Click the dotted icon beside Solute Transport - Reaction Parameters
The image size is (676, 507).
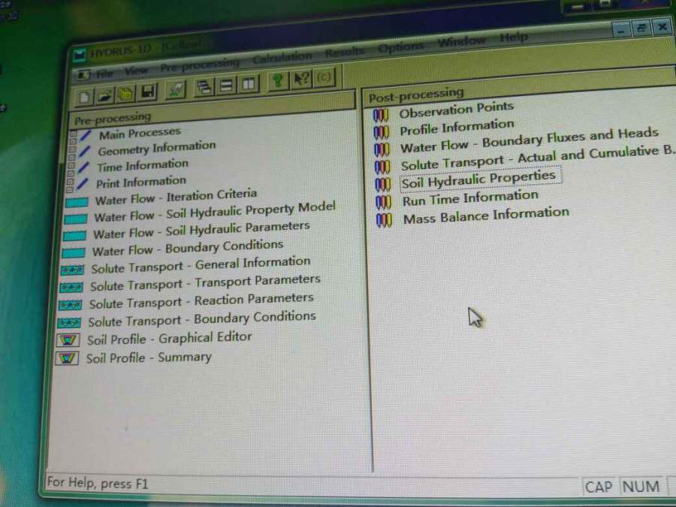pyautogui.click(x=70, y=305)
